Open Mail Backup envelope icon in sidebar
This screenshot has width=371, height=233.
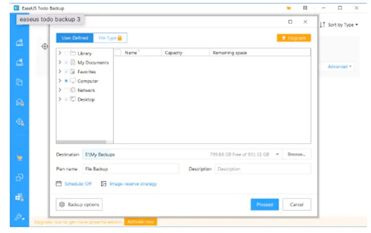click(20, 102)
